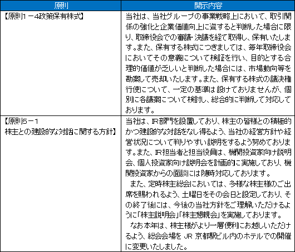Click the line また、定時株主総会においては

[210, 184]
